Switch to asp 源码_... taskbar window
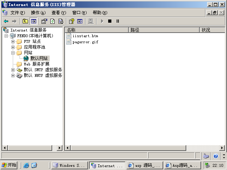This screenshot has height=170, width=227. 145,165
